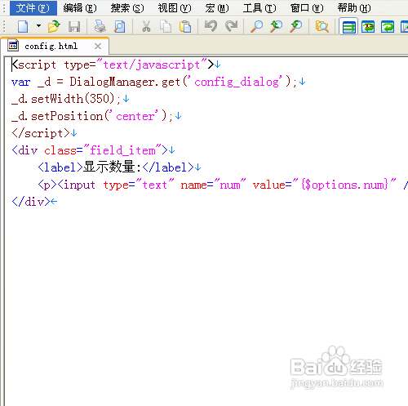The height and width of the screenshot is (406, 408).
Task: Open Find with the magnifier icon
Action: pos(256,27)
